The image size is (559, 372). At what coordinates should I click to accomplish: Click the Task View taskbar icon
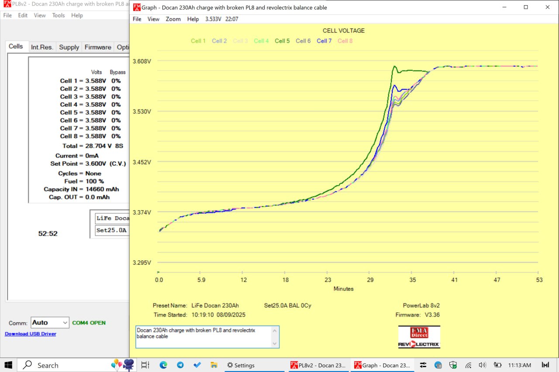[x=145, y=365]
